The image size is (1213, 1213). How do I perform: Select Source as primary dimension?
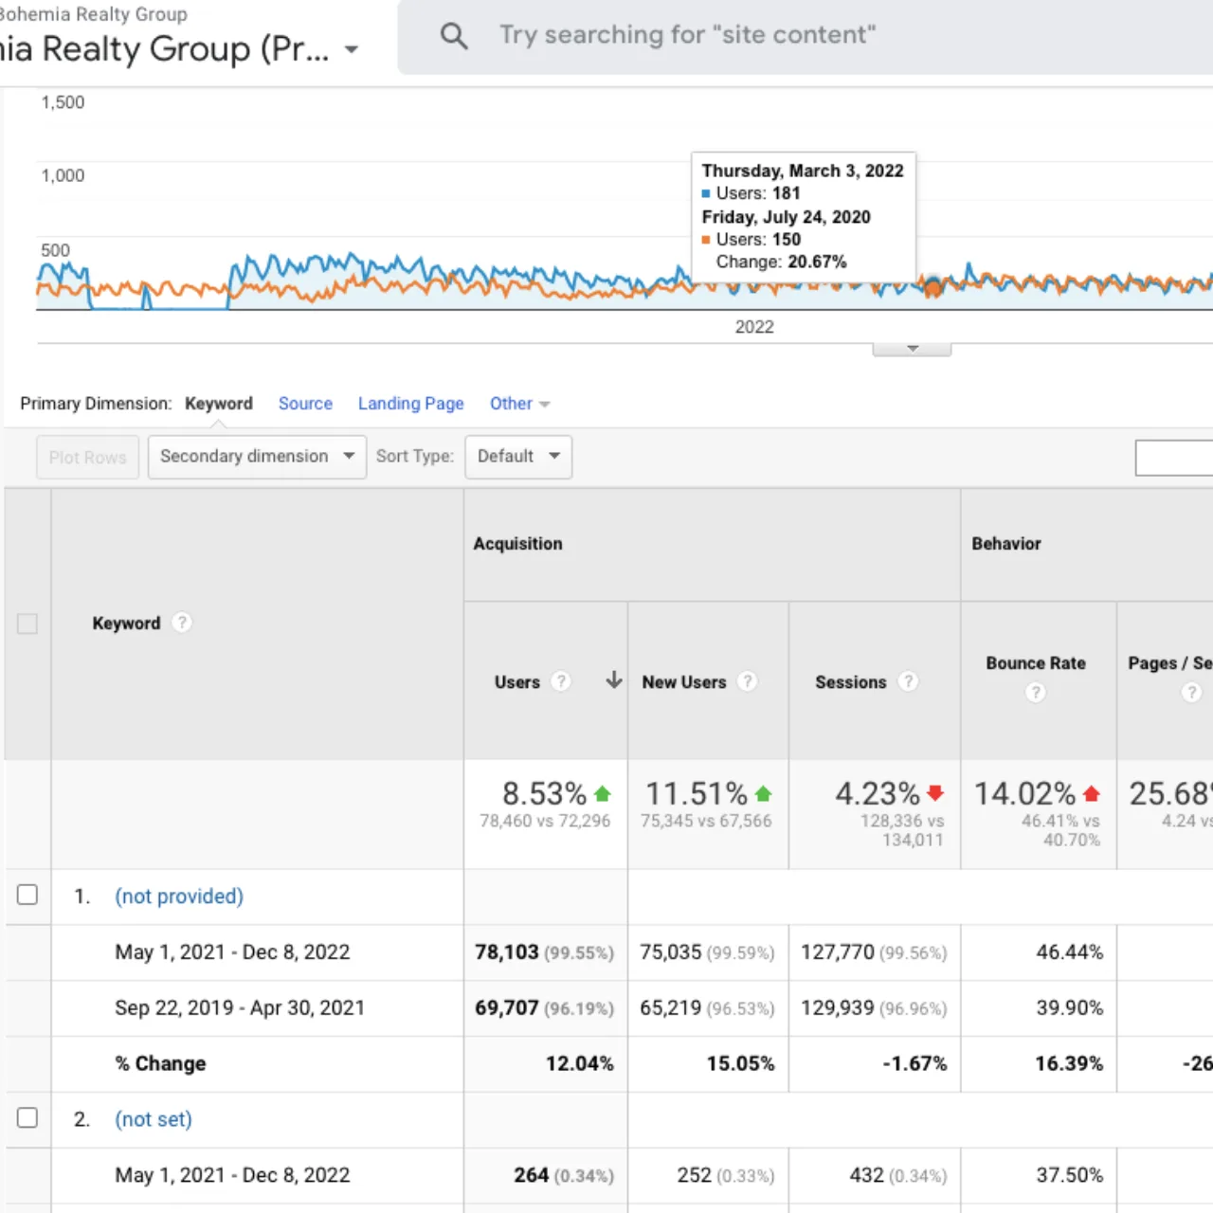point(305,404)
